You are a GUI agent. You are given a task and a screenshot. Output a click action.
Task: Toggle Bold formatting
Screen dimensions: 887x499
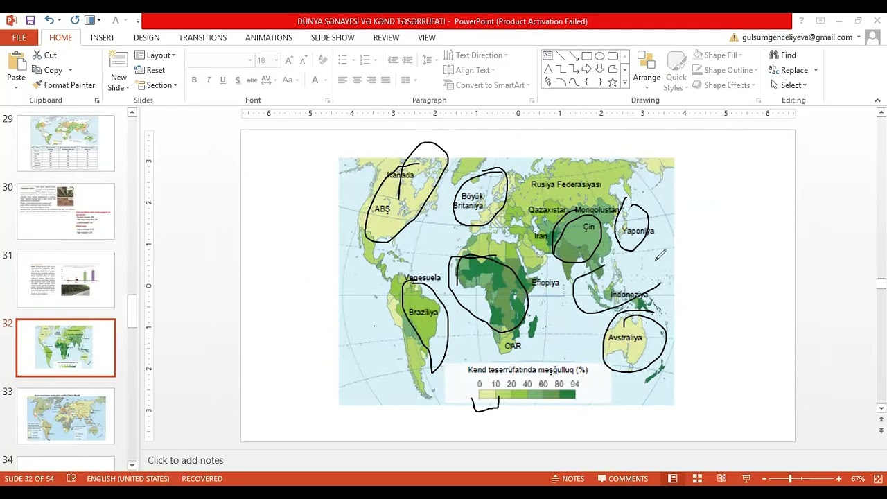click(194, 80)
